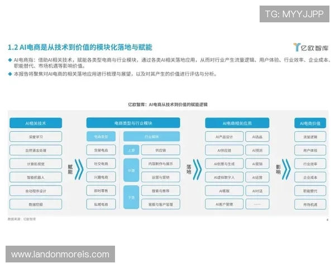
Task: Click the AI电商价值 header
Action: click(x=310, y=123)
